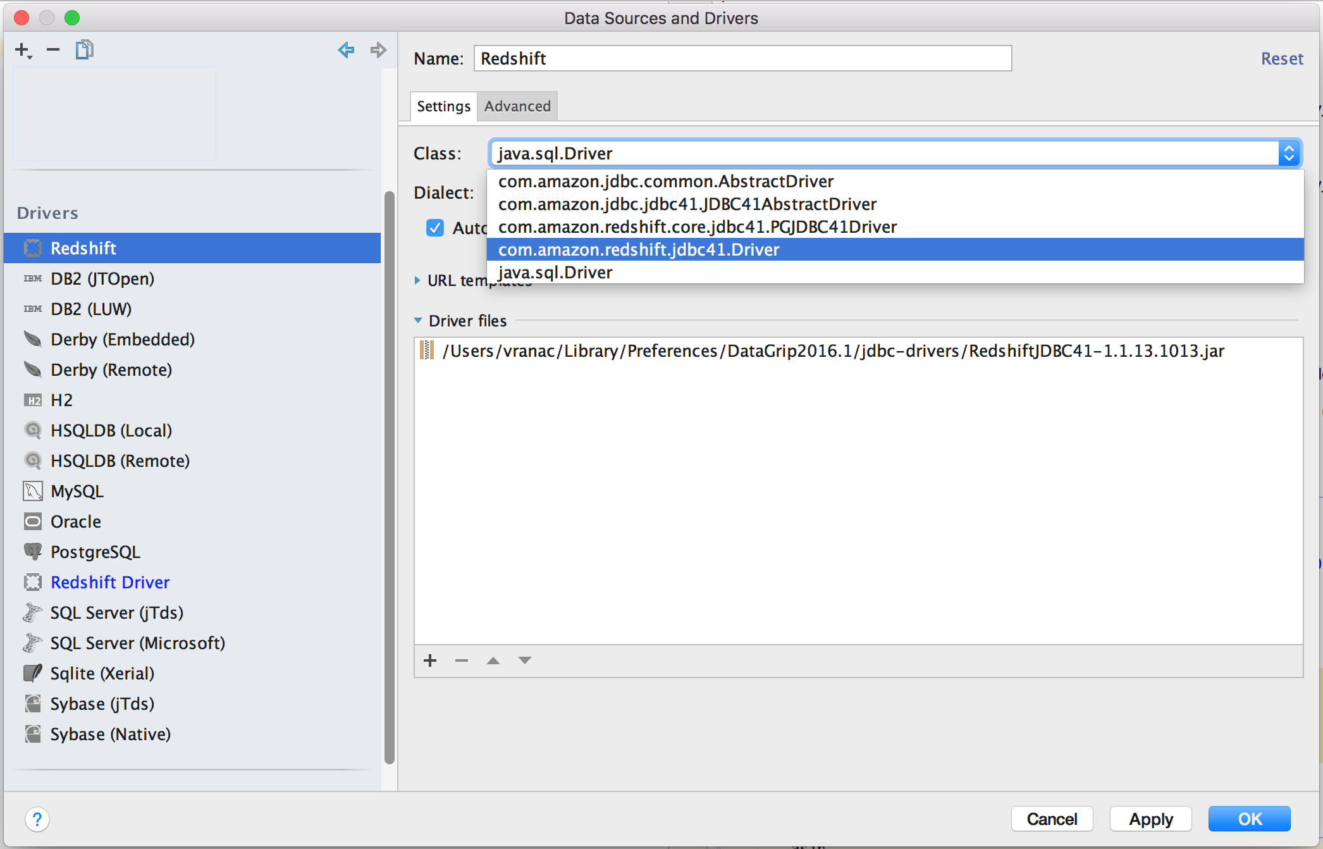Click the OK button
Image resolution: width=1323 pixels, height=849 pixels.
click(1250, 819)
